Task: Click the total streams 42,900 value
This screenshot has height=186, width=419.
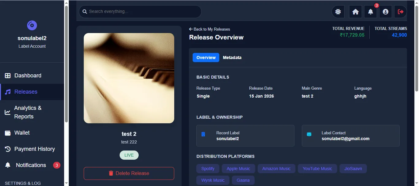Action: pos(399,35)
